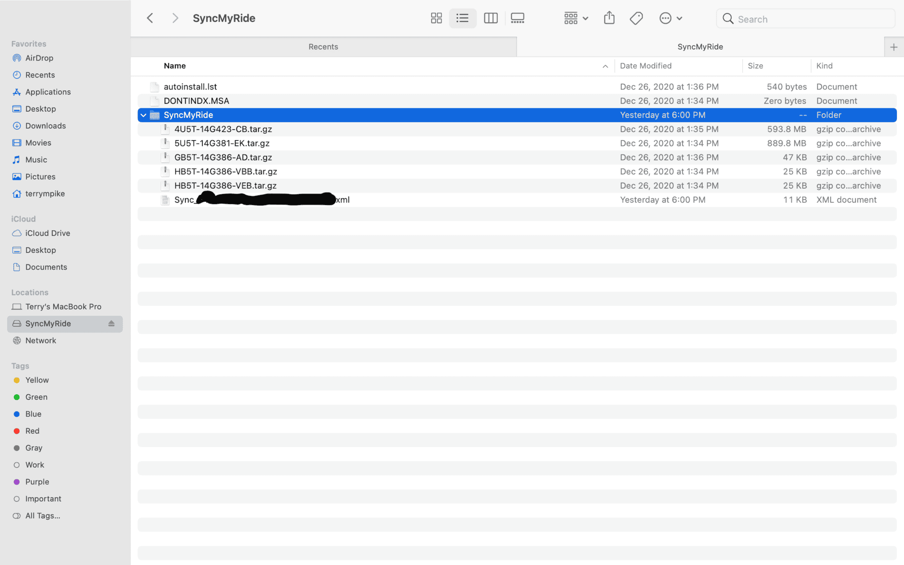Open the Group By dropdown

tap(576, 18)
